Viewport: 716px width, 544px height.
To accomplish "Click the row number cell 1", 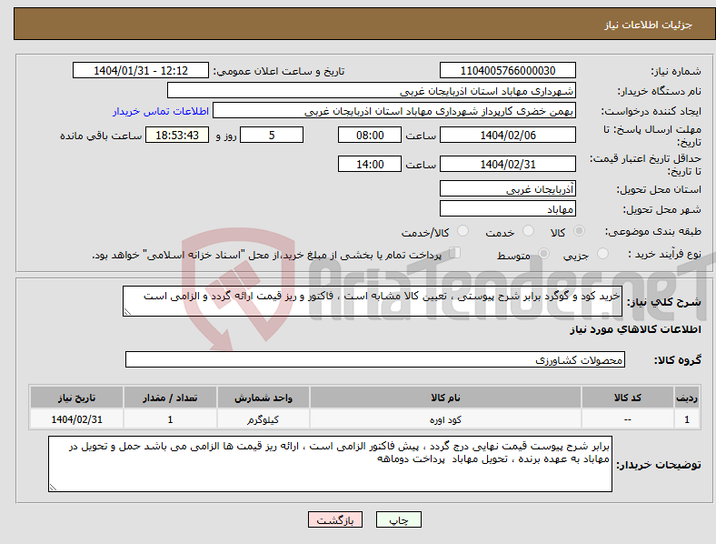I will (x=687, y=419).
